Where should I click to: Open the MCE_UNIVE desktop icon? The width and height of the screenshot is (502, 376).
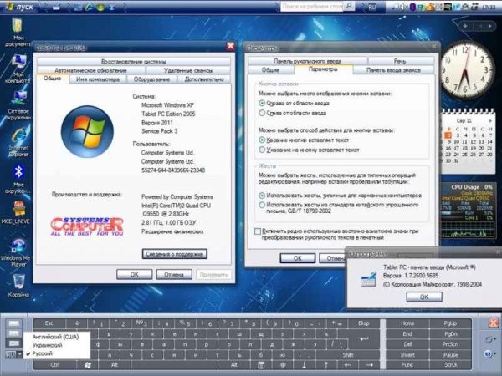[x=16, y=212]
